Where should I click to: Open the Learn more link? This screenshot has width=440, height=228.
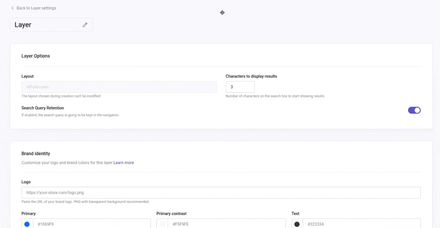point(123,163)
